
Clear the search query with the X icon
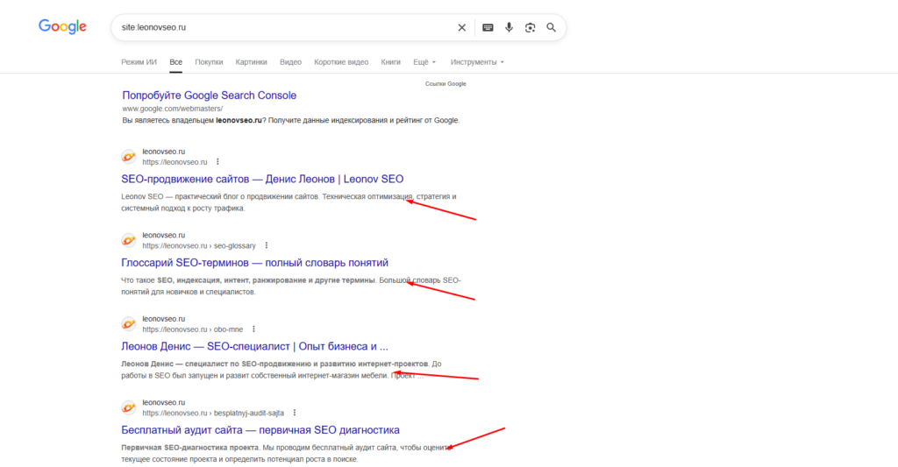click(461, 27)
